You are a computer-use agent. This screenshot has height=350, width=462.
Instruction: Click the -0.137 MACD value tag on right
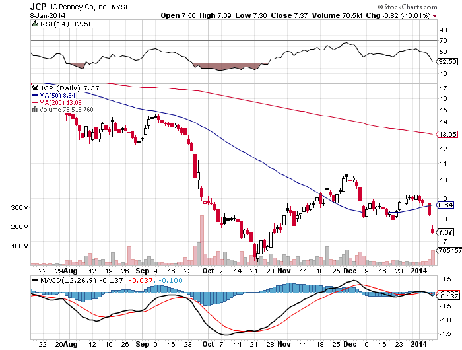pyautogui.click(x=448, y=297)
